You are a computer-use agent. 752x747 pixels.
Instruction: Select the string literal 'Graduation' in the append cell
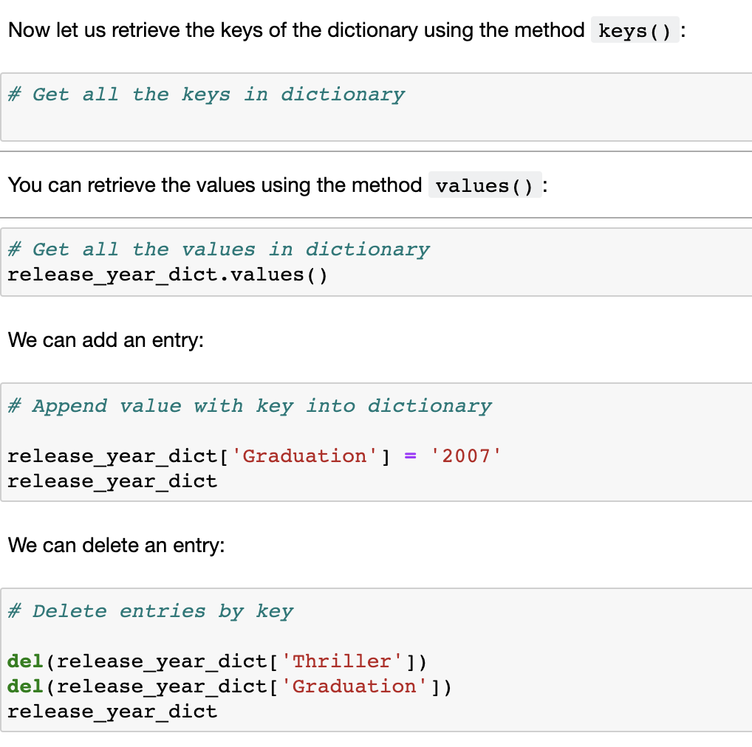click(304, 455)
